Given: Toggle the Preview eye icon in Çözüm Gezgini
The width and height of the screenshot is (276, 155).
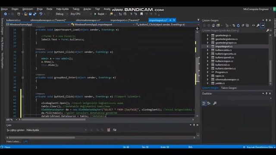Looking at the screenshot, I should coord(254,25).
